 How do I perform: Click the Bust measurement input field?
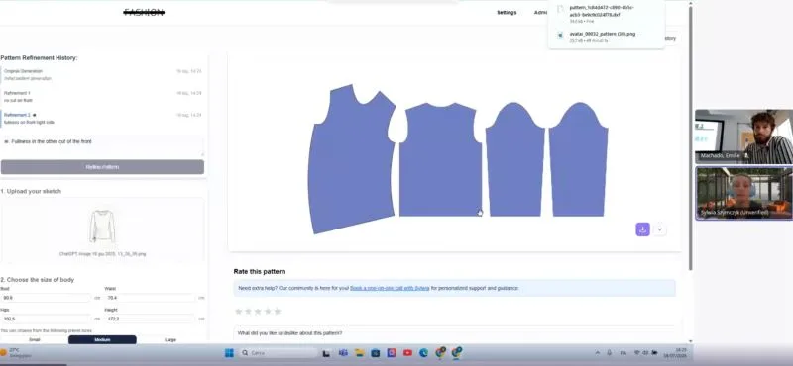tap(46, 298)
